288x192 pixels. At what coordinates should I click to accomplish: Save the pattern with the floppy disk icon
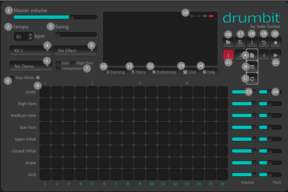[240, 42]
